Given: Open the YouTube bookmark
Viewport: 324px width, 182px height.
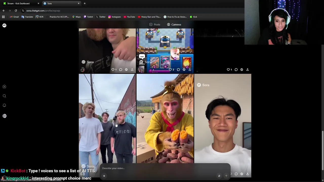Looking at the screenshot, I should point(129,17).
